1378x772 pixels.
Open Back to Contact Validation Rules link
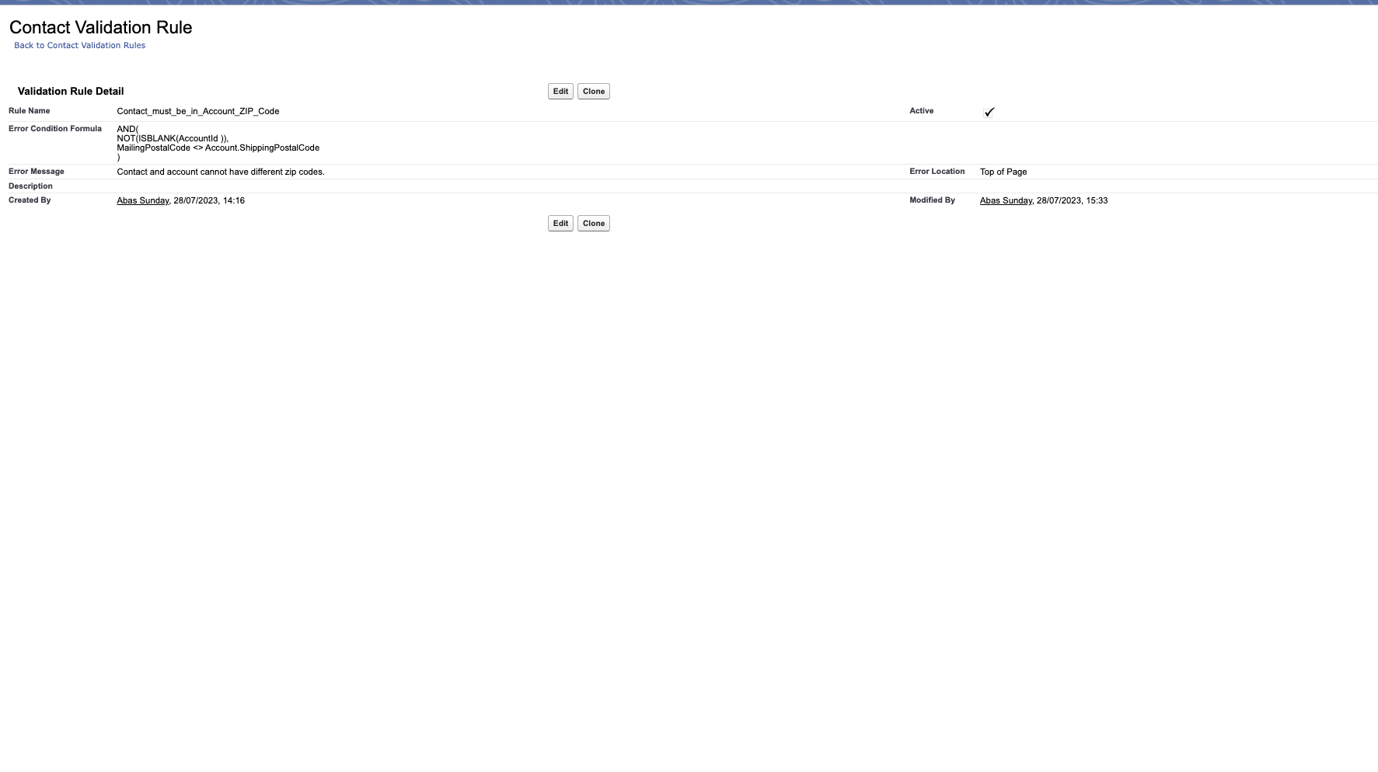79,45
